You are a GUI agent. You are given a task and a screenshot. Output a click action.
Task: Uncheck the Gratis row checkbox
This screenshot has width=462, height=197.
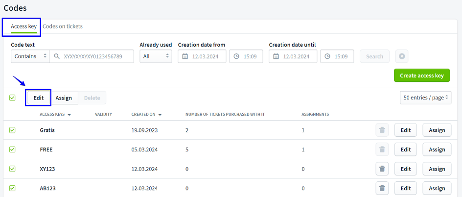[12, 130]
